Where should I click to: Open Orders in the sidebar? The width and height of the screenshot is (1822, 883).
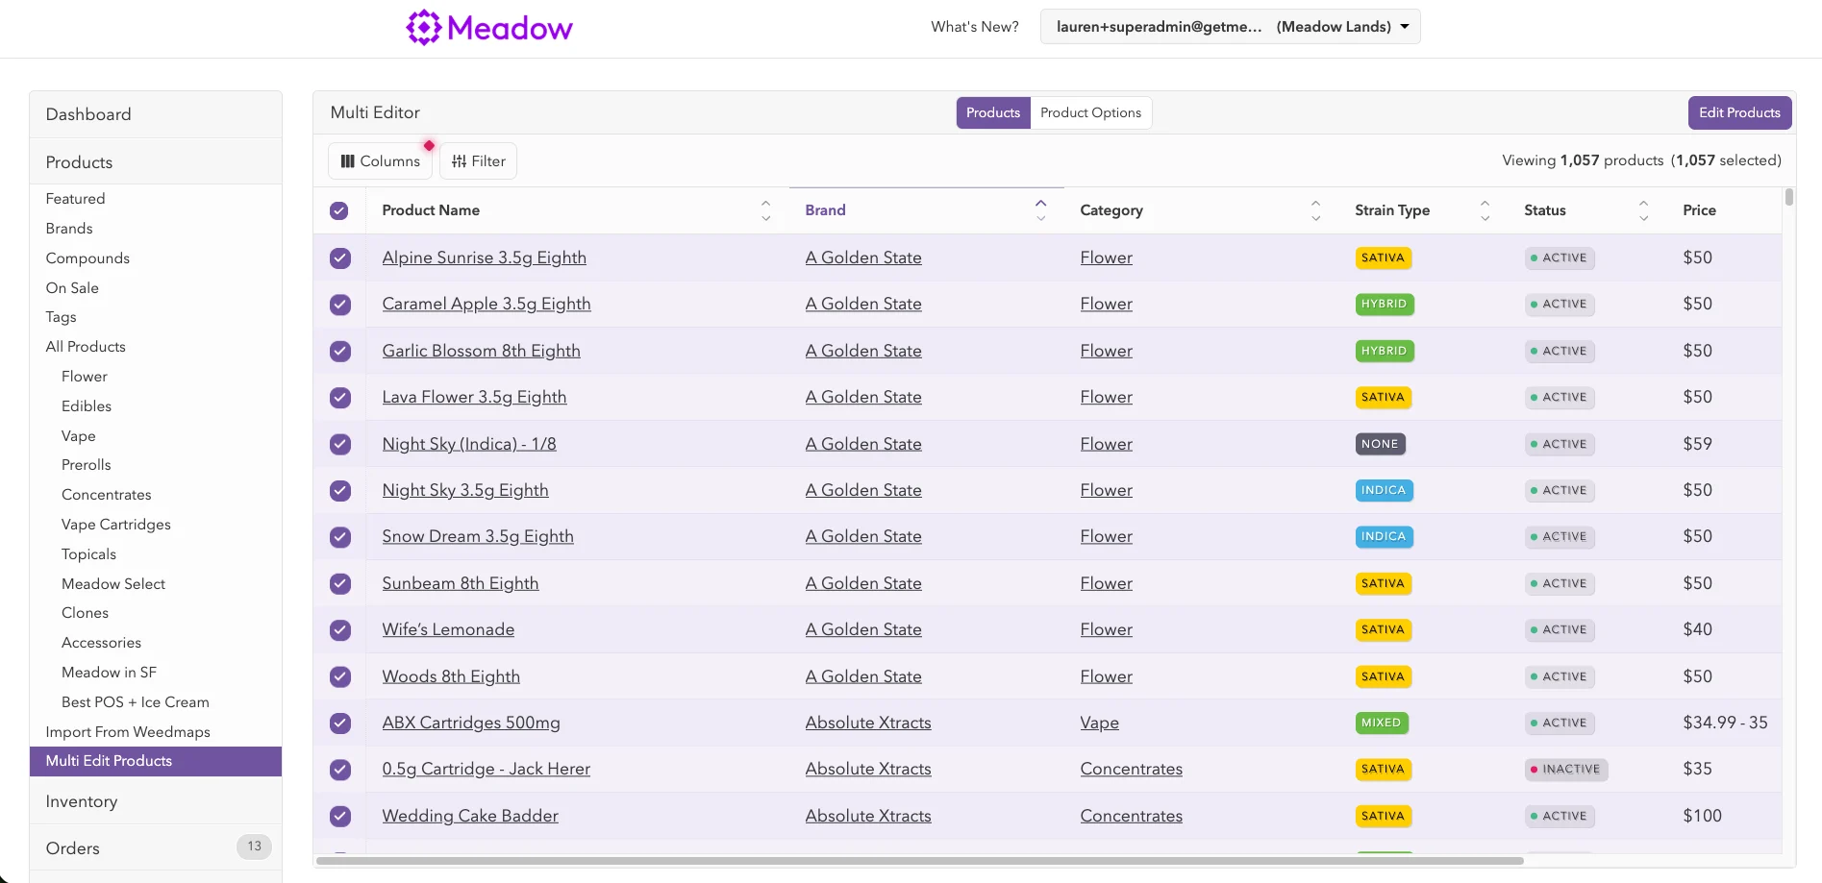click(x=156, y=848)
